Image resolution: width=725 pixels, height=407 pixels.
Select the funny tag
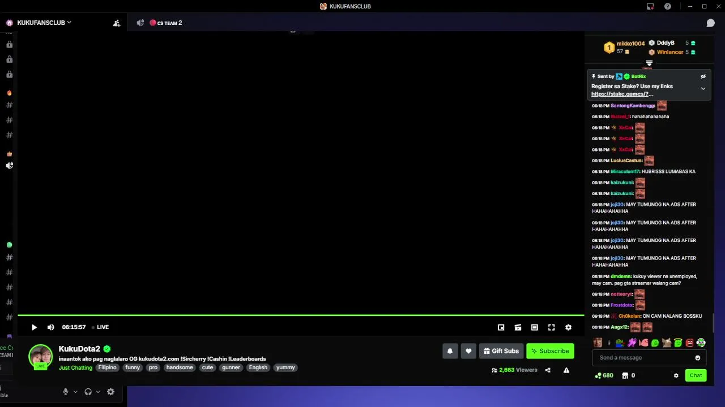[133, 367]
